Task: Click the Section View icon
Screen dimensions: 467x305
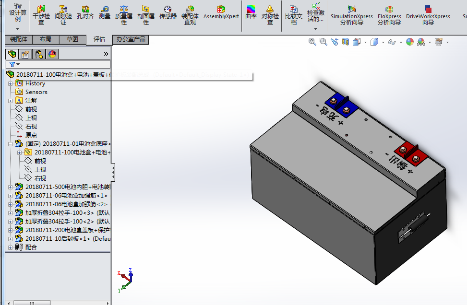Action: coord(346,42)
